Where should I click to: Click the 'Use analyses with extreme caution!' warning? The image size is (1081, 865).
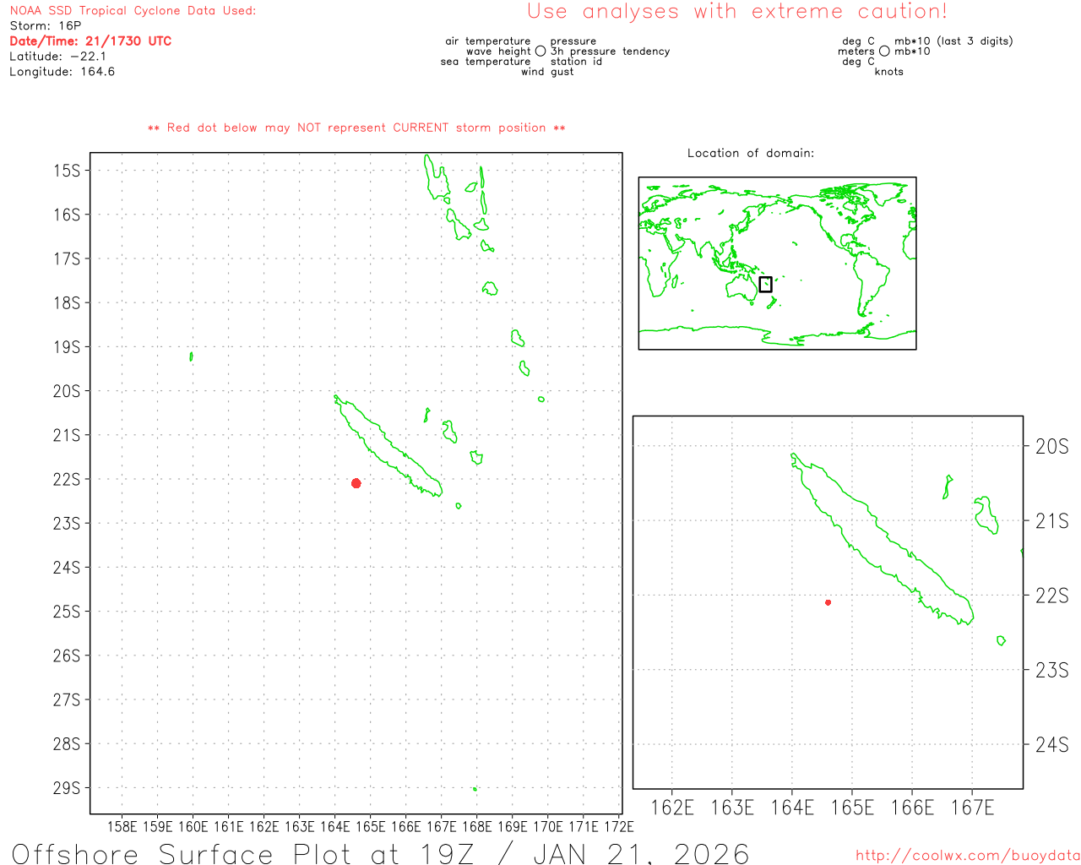(736, 12)
